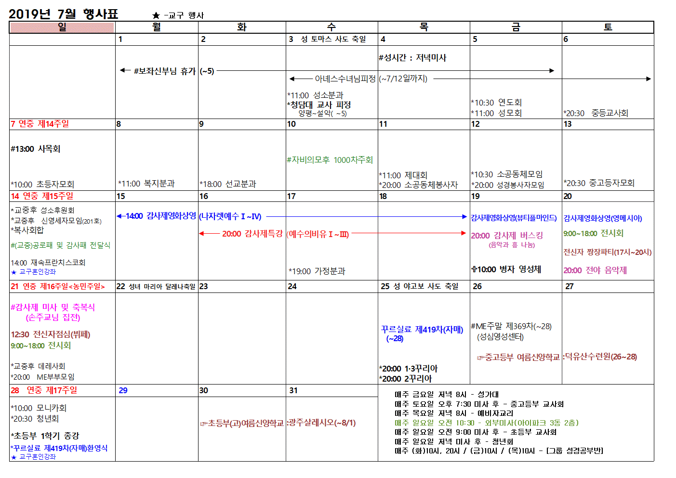The image size is (676, 478).
Task: Click '*11:00 성모회' entry
Action: (496, 113)
